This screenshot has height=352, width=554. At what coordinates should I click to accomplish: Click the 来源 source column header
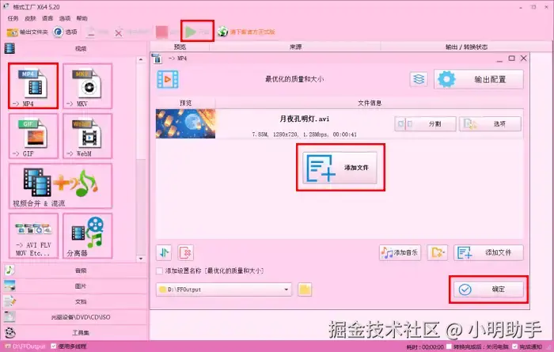[x=295, y=47]
